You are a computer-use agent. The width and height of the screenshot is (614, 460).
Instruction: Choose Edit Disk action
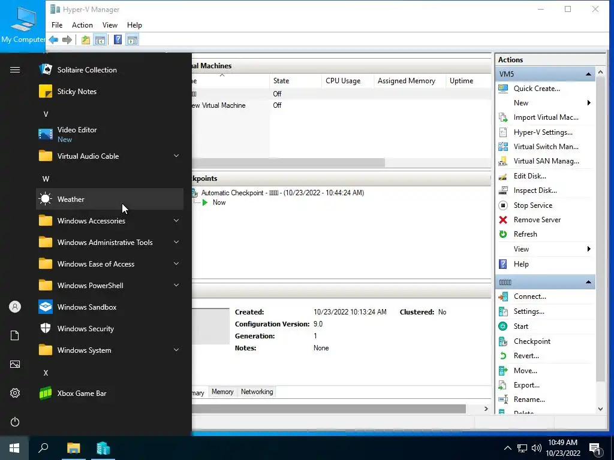point(530,176)
